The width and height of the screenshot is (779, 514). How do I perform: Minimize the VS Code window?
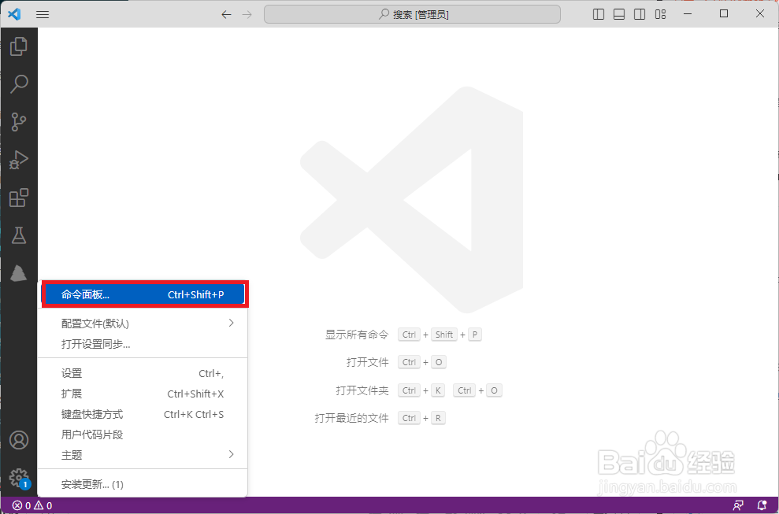[x=688, y=14]
